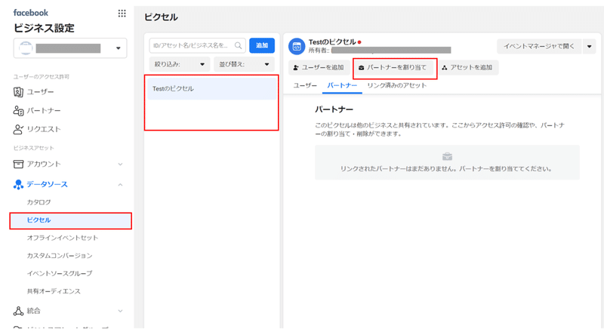Click the ピクセル page title
This screenshot has width=604, height=332.
click(x=161, y=17)
